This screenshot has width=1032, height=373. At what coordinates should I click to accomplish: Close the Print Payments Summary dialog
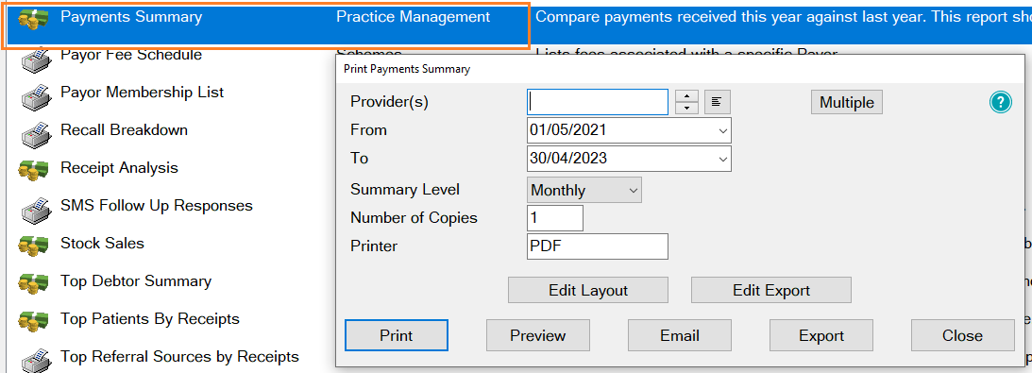pyautogui.click(x=962, y=335)
